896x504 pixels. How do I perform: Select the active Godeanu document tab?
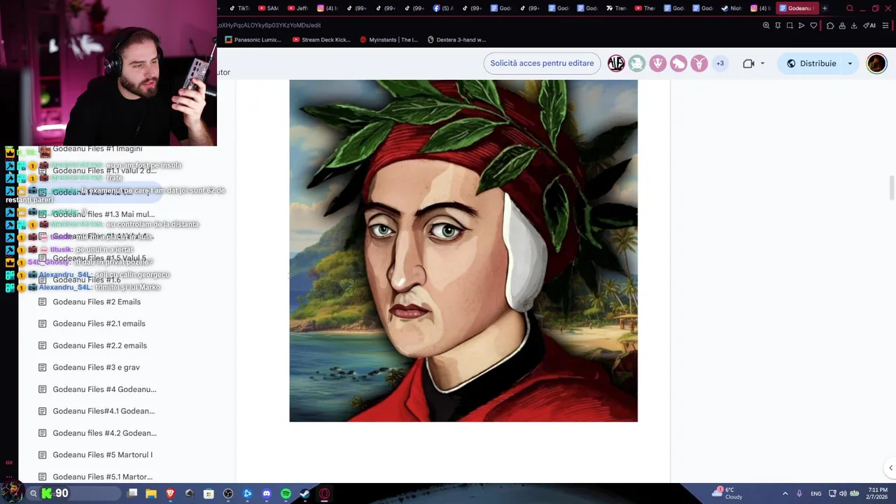tap(797, 8)
